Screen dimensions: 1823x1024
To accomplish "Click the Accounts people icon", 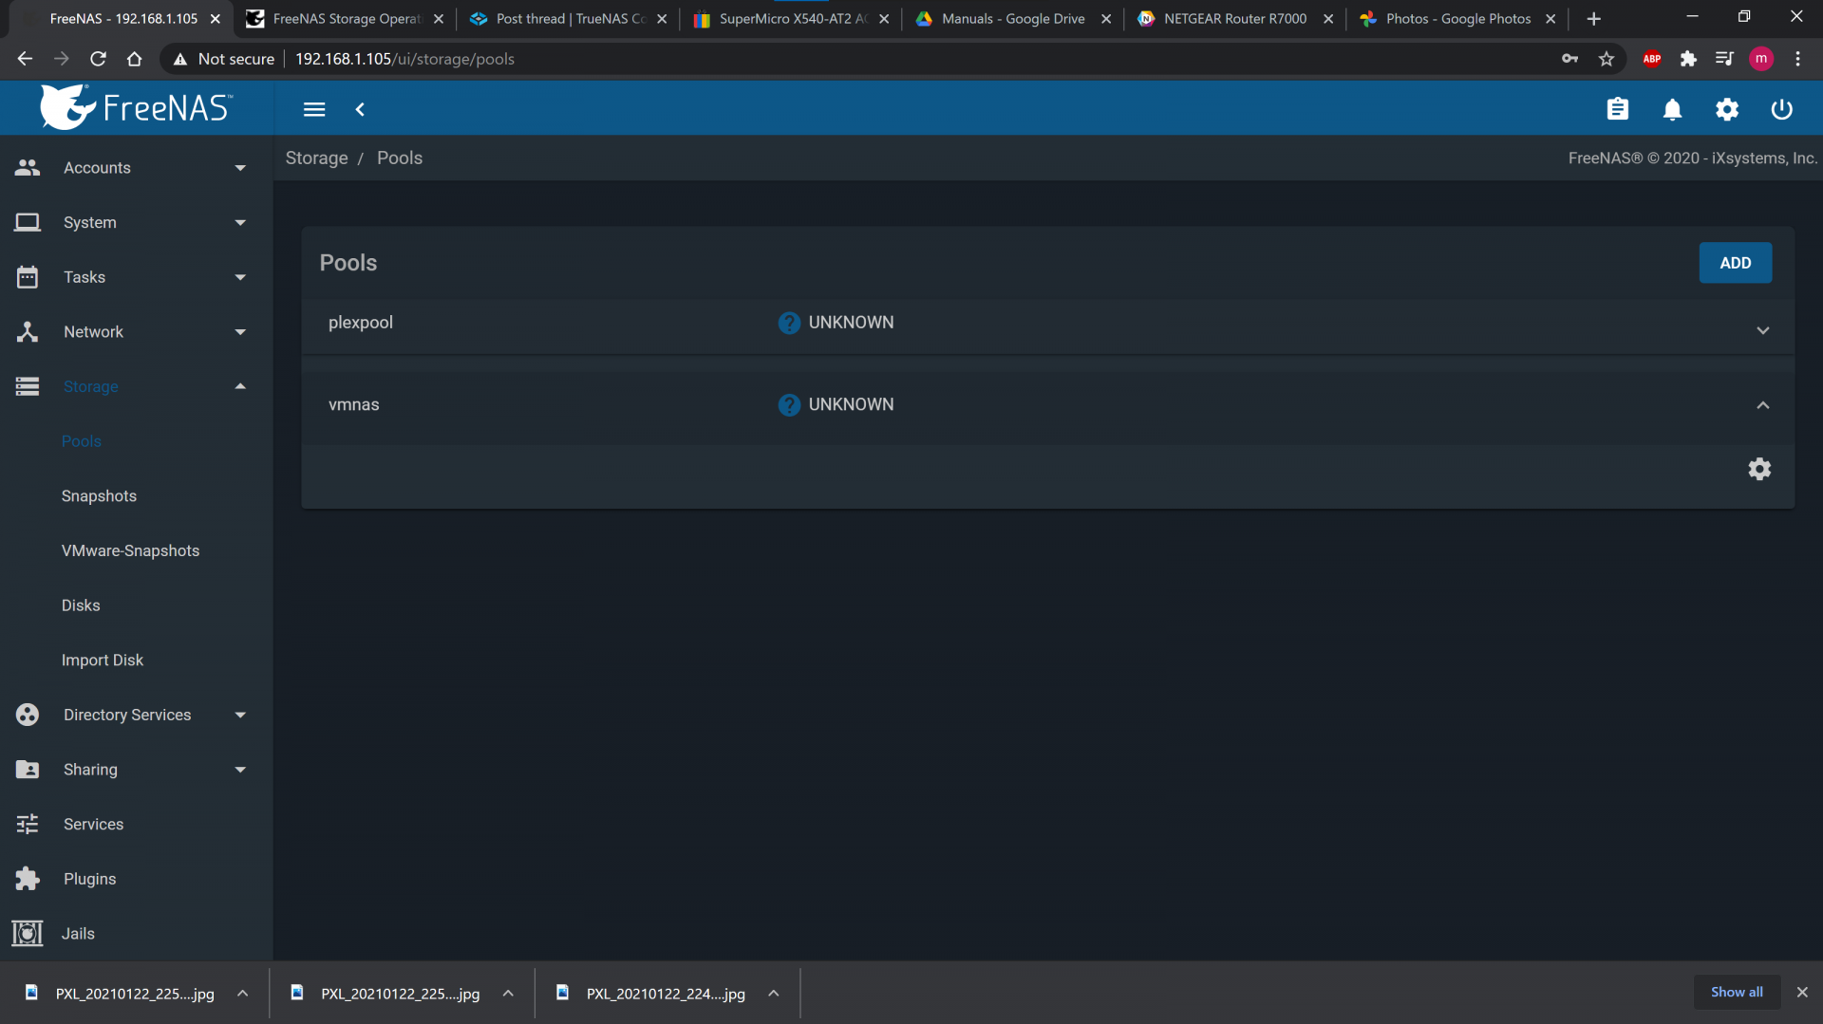I will pos(28,168).
